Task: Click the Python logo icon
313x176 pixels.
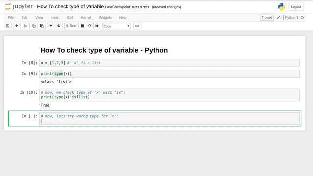Action: tap(281, 7)
